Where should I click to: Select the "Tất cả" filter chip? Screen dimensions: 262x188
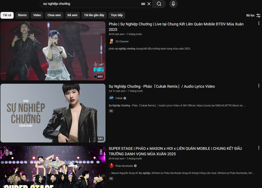coord(7,15)
